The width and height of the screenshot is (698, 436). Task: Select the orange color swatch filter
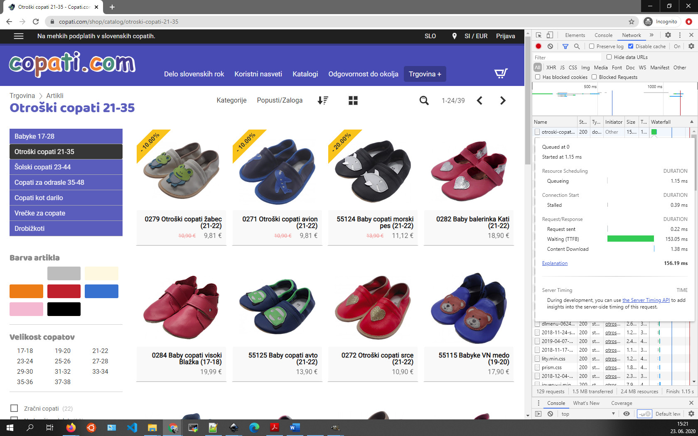click(x=26, y=291)
